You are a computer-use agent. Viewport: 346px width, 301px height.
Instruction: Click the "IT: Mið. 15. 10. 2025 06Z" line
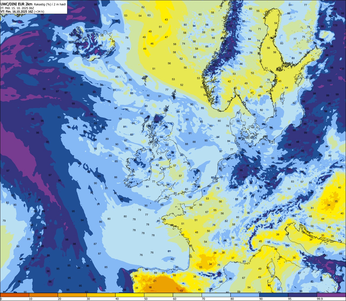[17, 8]
